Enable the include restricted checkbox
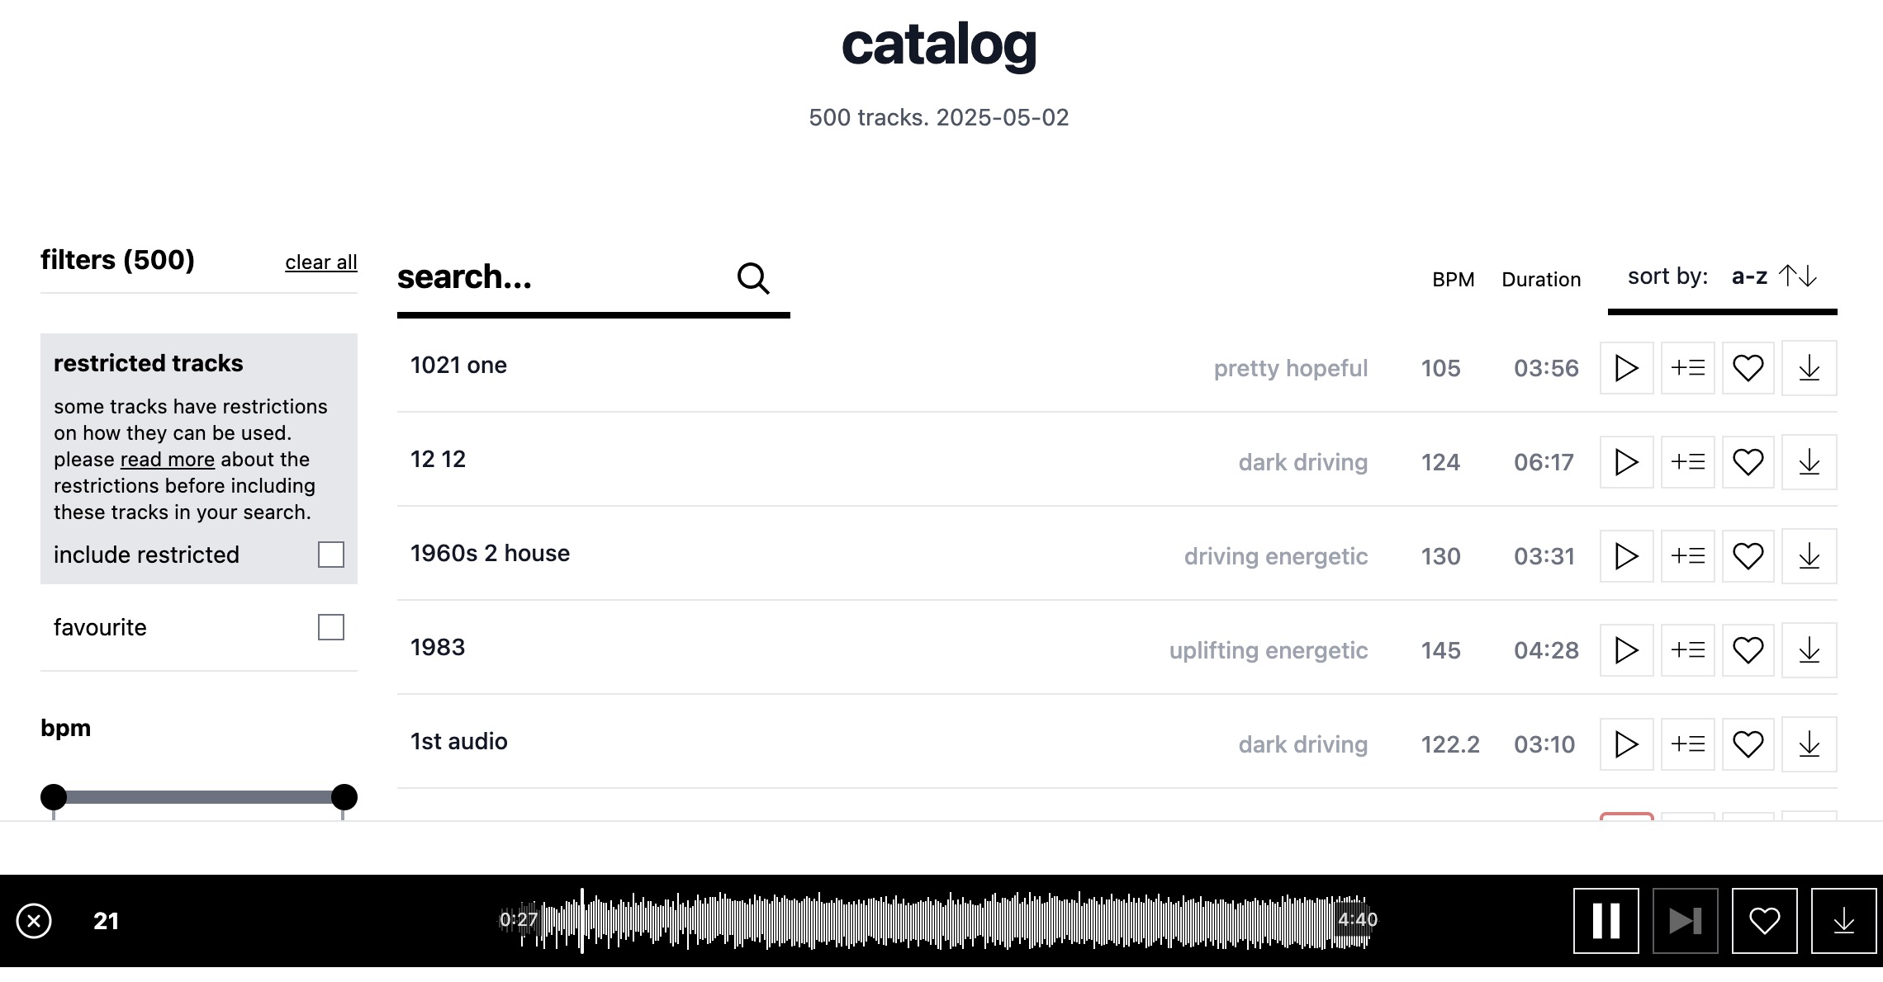The height and width of the screenshot is (982, 1883). click(331, 555)
